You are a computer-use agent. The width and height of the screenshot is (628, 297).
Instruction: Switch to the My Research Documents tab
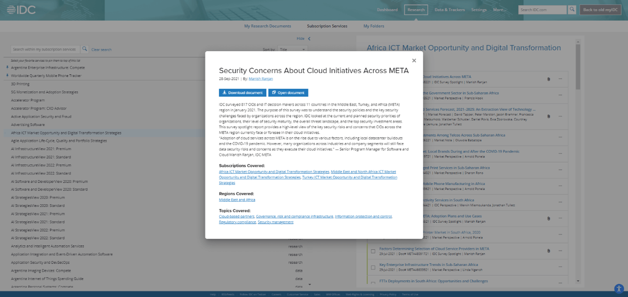click(x=267, y=26)
